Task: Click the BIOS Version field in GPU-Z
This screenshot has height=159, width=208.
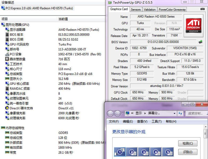Action: 163,42
